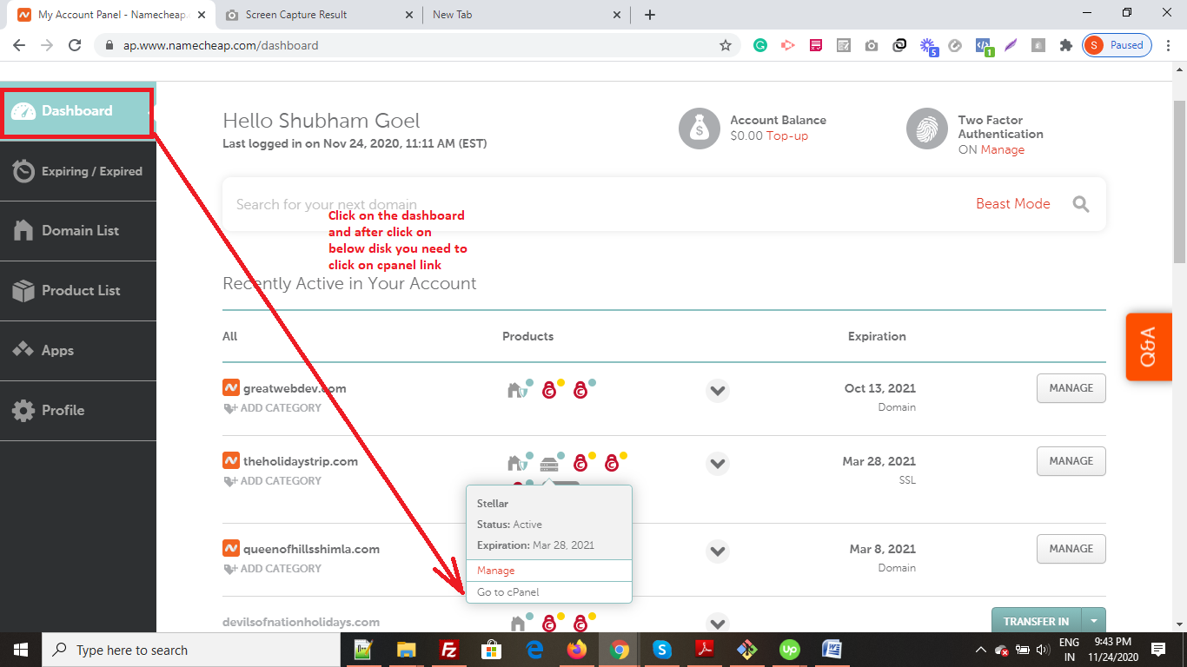The width and height of the screenshot is (1187, 667).
Task: Click the camera screenshot extension icon
Action: [872, 45]
